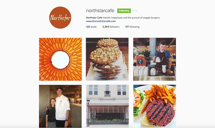Open the stacked peanut cookies photo
This screenshot has height=128, width=215.
(x=107, y=59)
